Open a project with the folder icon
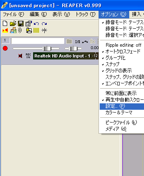 13,24
